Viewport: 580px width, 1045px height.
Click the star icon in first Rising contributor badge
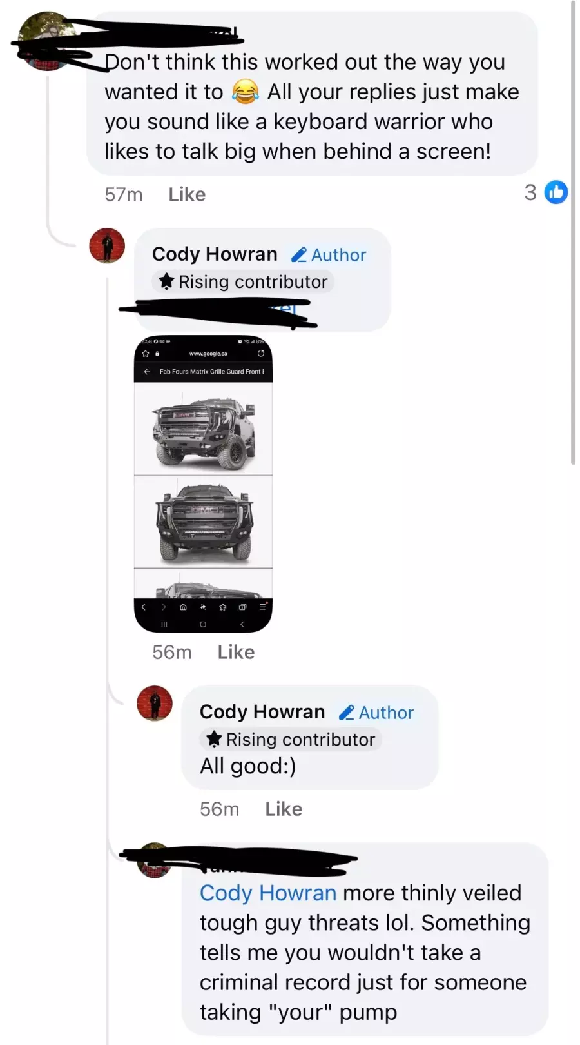point(166,281)
